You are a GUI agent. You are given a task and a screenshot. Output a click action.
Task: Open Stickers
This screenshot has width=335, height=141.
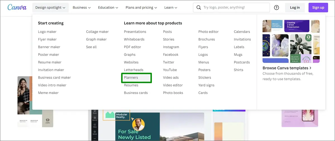point(205,77)
